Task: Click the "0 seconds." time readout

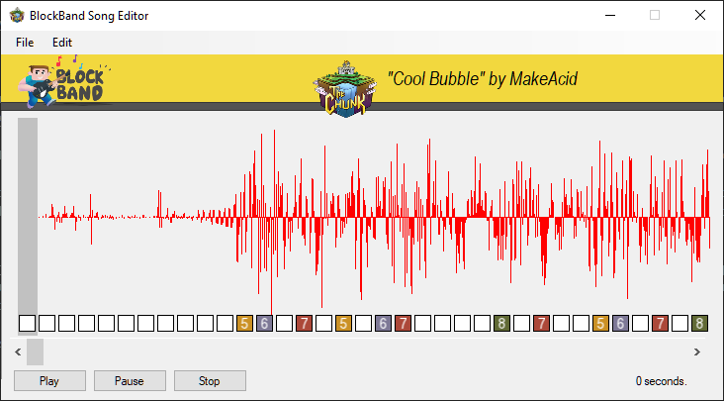Action: (662, 381)
